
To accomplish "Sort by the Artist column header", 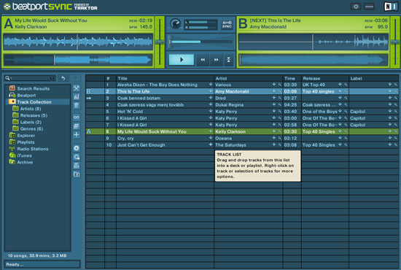I will [x=249, y=78].
